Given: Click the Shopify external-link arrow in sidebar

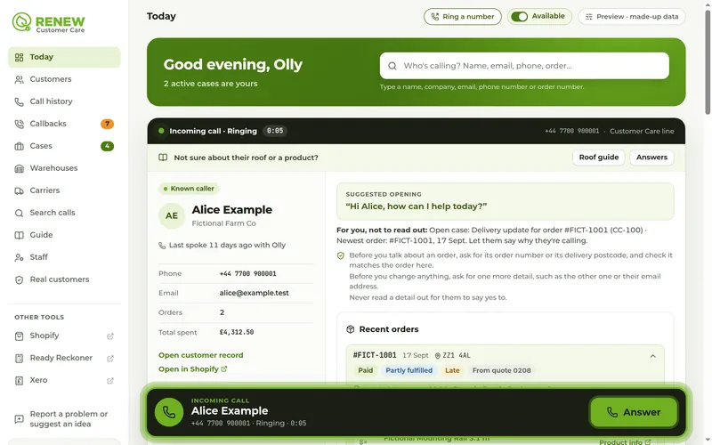Looking at the screenshot, I should click(x=109, y=336).
